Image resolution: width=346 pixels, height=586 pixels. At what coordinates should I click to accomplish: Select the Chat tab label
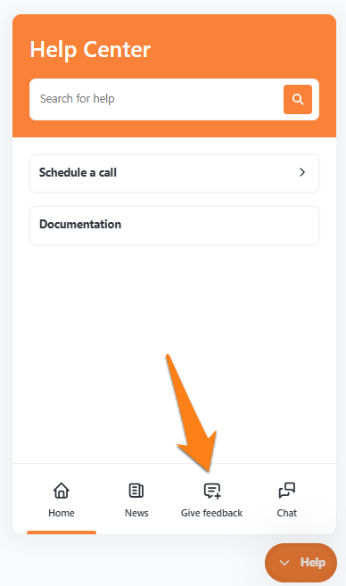(287, 513)
